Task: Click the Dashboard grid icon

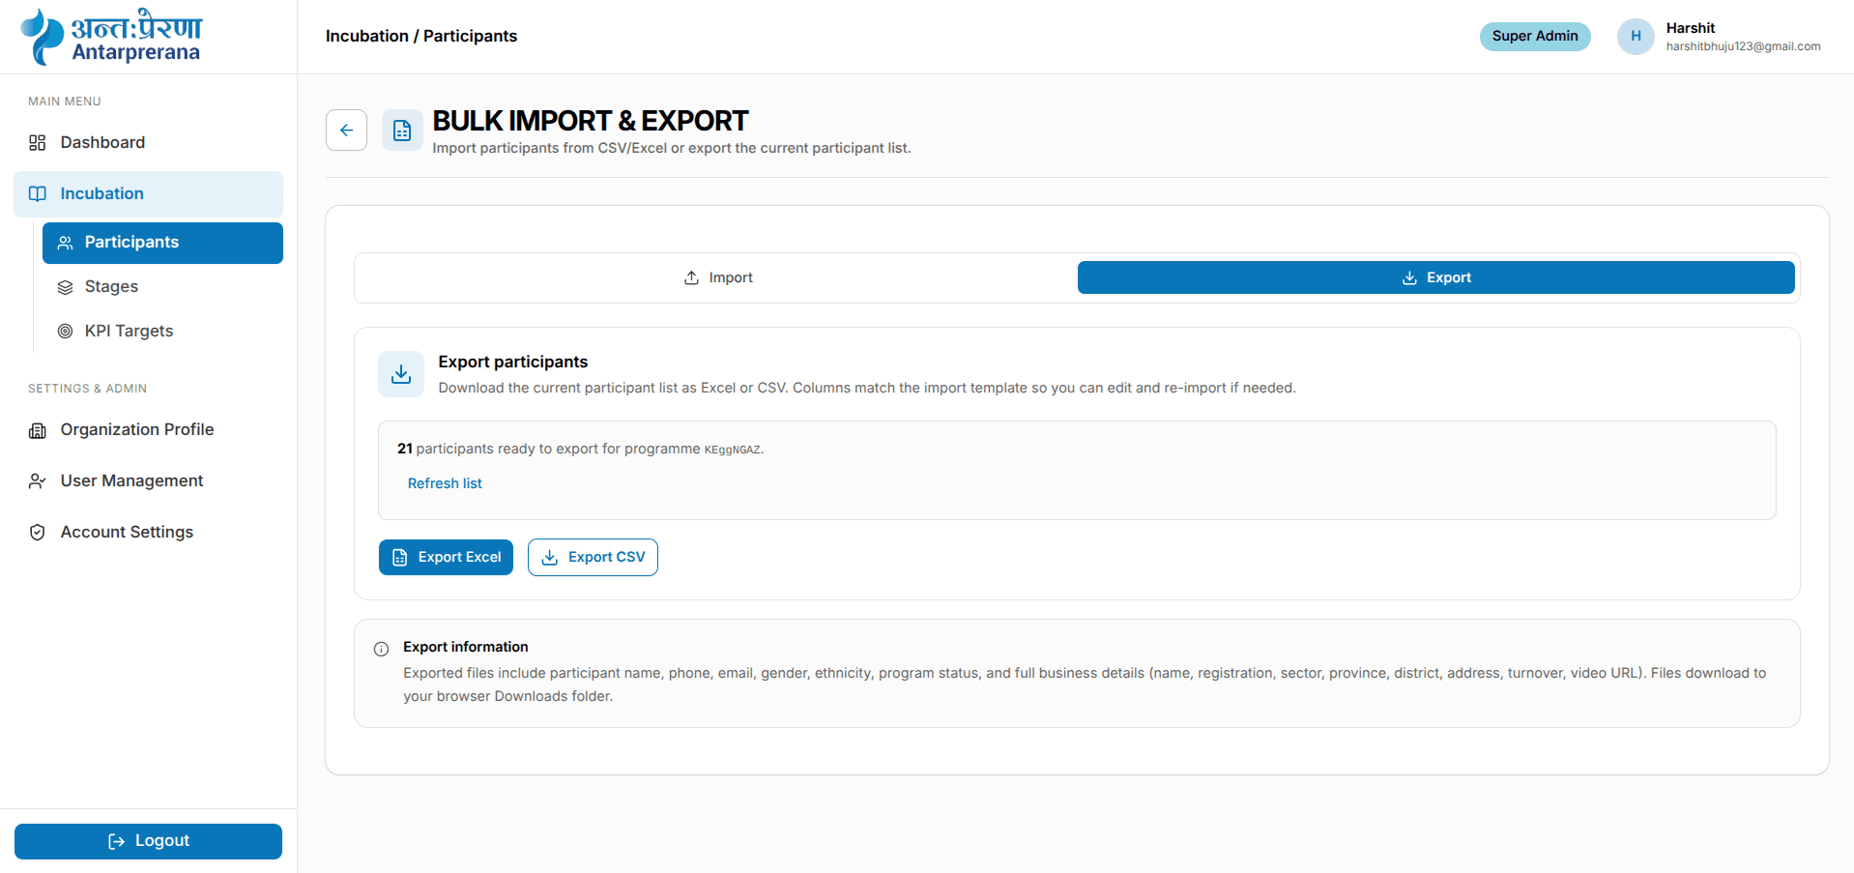Action: (x=38, y=143)
